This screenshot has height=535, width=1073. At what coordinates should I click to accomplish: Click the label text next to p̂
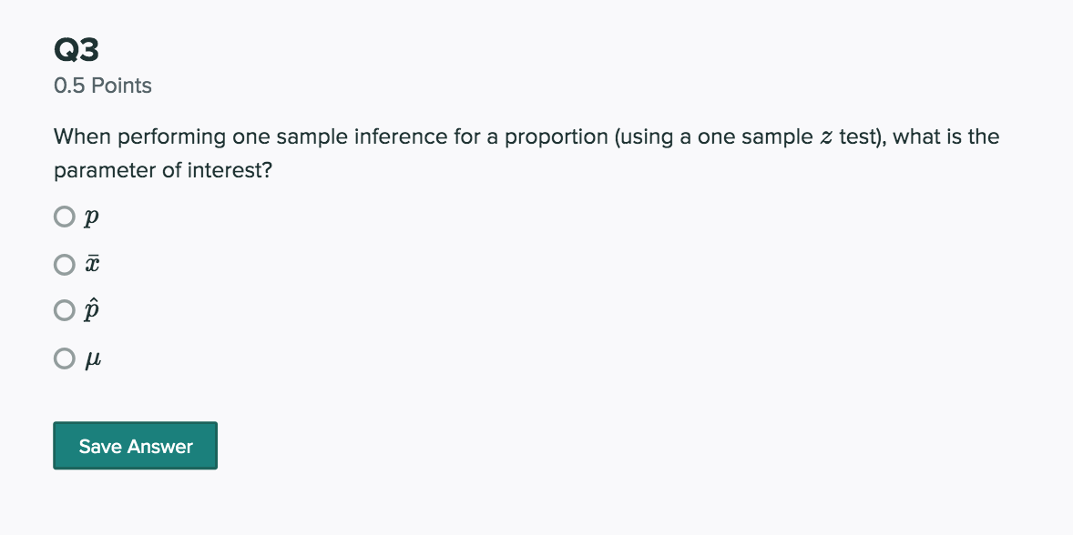[x=90, y=310]
